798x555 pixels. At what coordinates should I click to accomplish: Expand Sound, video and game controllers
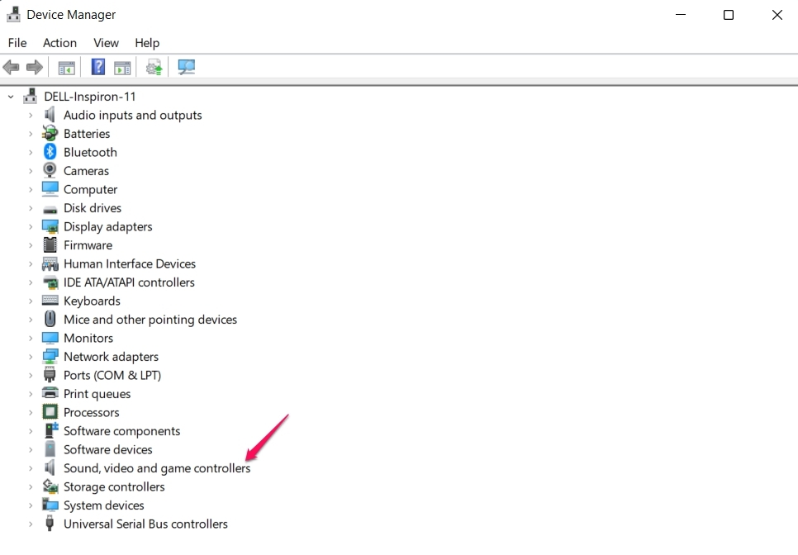pos(31,468)
